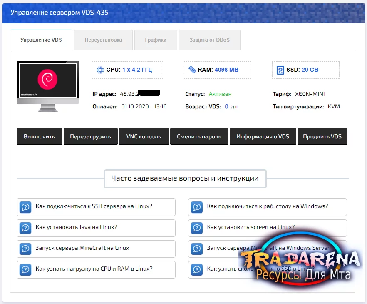Click question icon beside MineCraft on Linux FAQ
The image size is (367, 304).
pyautogui.click(x=25, y=249)
